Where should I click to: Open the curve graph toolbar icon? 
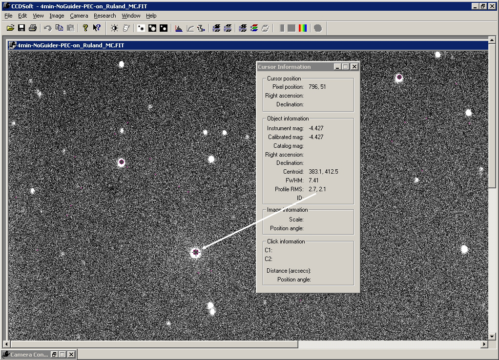tap(190, 28)
